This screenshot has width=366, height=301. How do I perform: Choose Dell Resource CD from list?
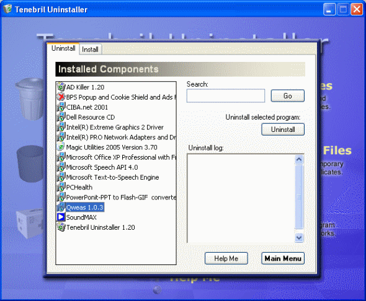click(91, 117)
